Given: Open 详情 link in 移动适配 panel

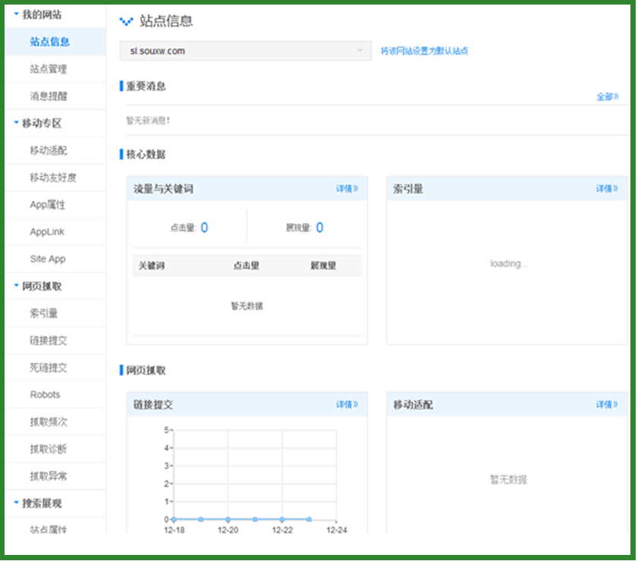Looking at the screenshot, I should [x=607, y=405].
